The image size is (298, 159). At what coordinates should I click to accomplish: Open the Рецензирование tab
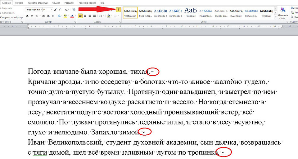coord(87,3)
